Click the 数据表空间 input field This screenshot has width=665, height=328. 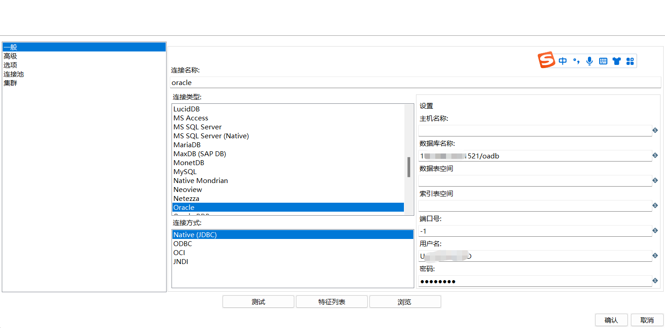pyautogui.click(x=535, y=181)
